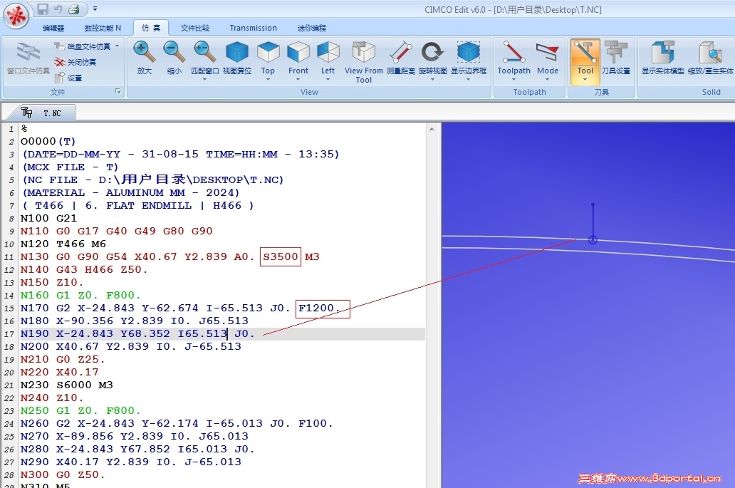Click the CIMCO application logo button

click(x=16, y=16)
